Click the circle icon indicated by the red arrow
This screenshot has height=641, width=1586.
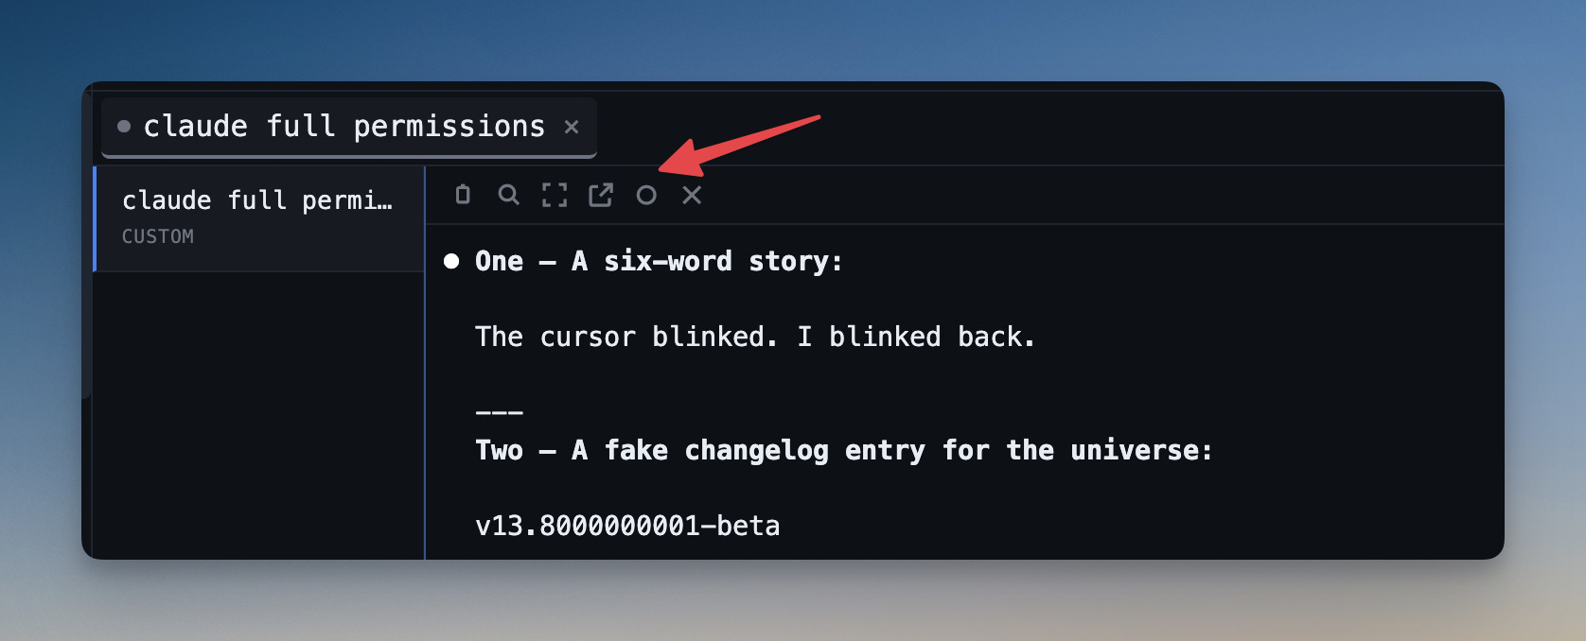(646, 195)
